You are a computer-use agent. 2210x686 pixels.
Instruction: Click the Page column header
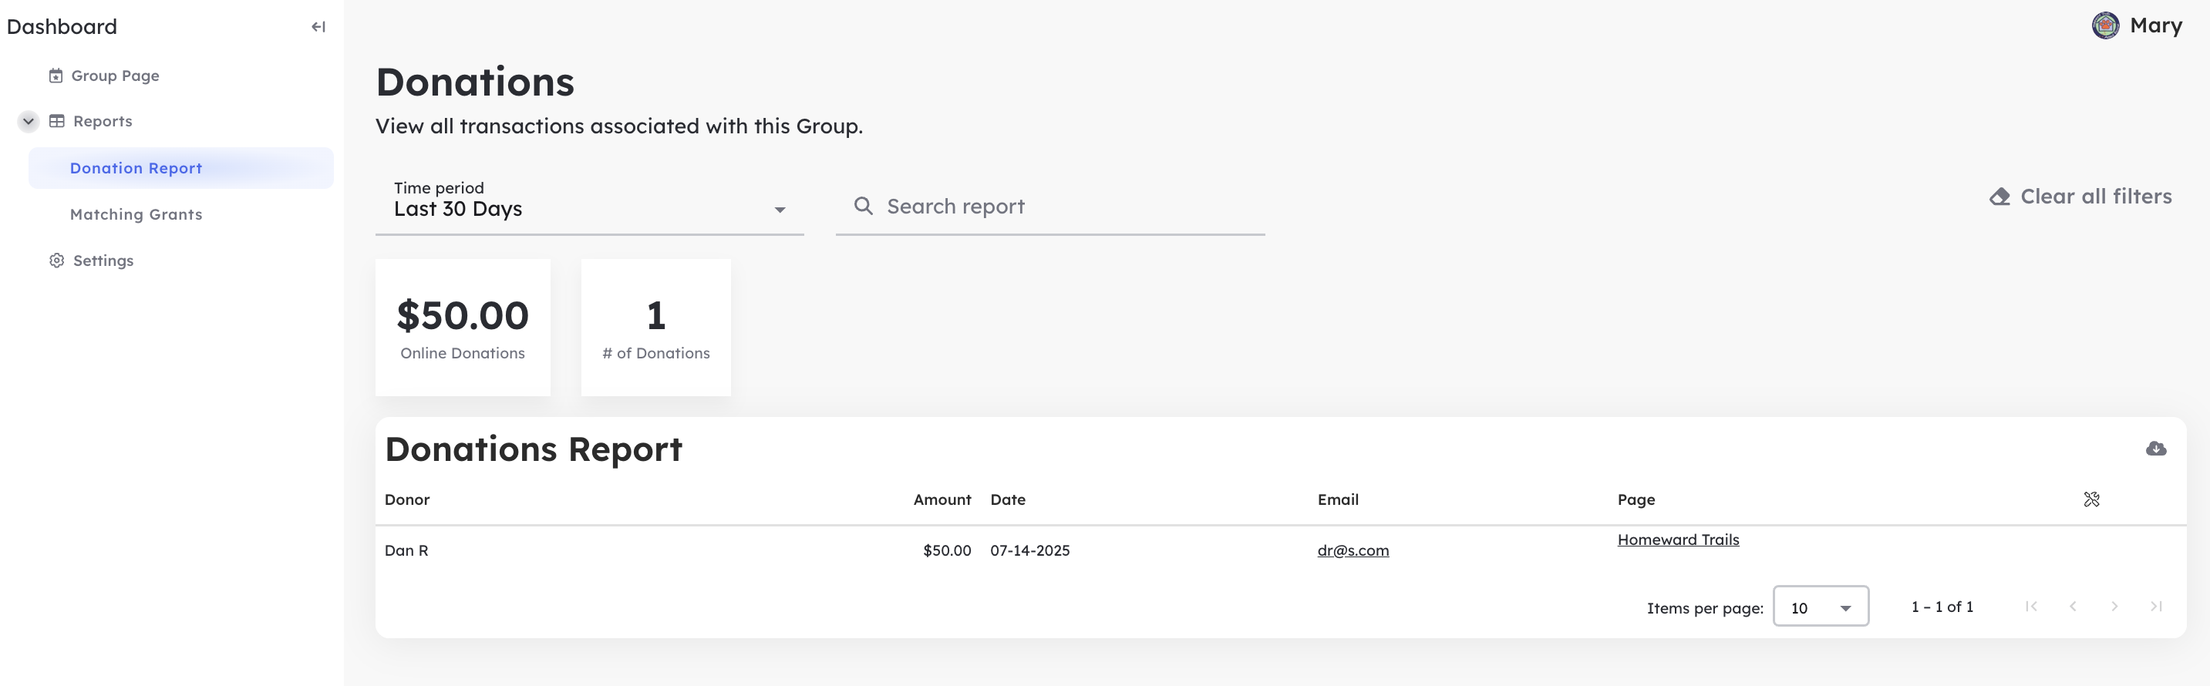[1636, 499]
